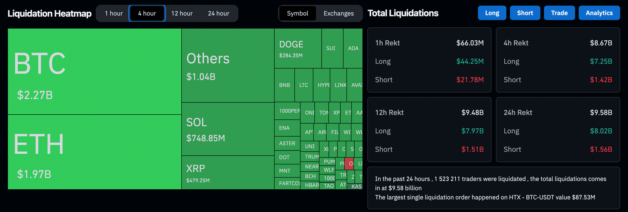
Task: Select the ETH heatmap block
Action: pos(94,152)
